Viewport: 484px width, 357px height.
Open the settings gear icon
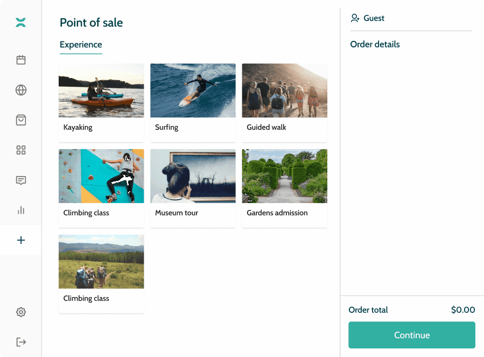21,312
